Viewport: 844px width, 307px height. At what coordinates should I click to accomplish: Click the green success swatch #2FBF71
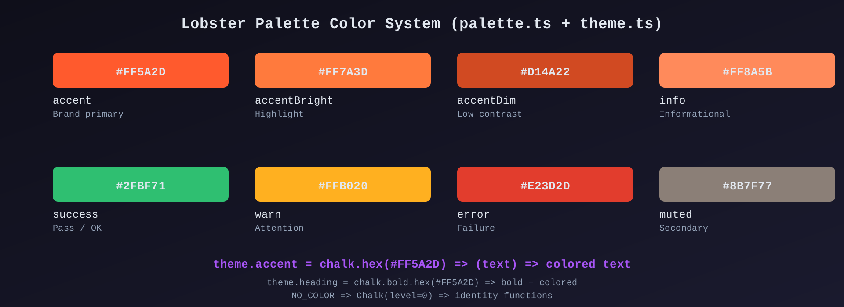click(141, 184)
